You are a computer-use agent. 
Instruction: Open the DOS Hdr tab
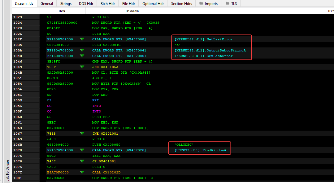(86, 4)
